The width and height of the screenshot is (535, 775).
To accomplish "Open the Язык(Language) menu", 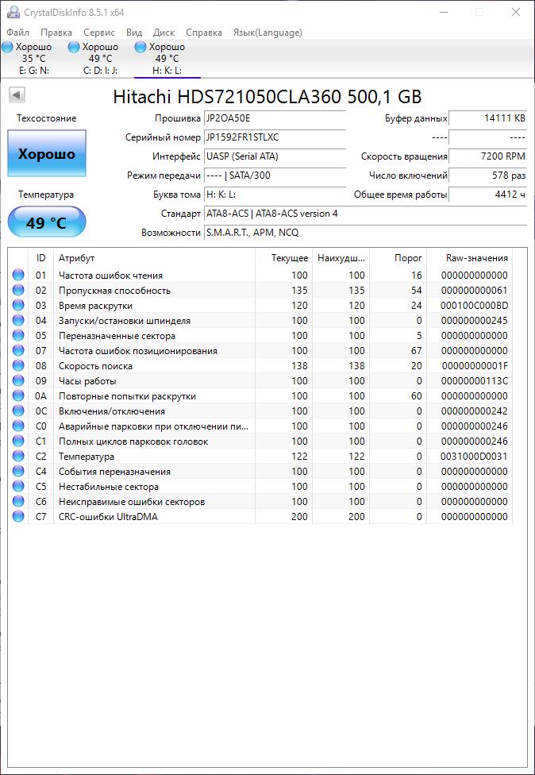I will (267, 33).
